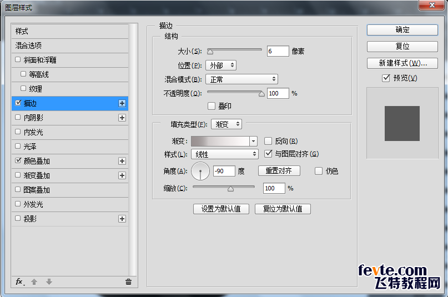This screenshot has height=297, width=448.
Task: Select the 样式 list item
Action: coord(70,32)
